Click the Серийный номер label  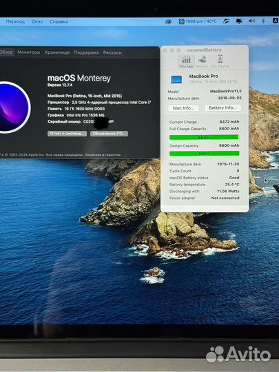coord(64,121)
